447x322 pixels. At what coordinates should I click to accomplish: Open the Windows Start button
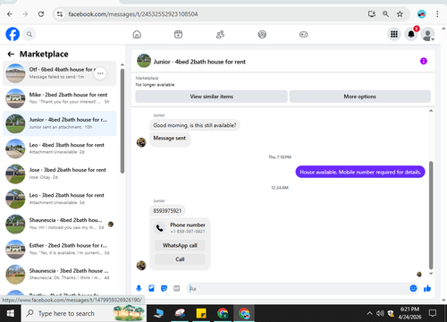click(11, 313)
